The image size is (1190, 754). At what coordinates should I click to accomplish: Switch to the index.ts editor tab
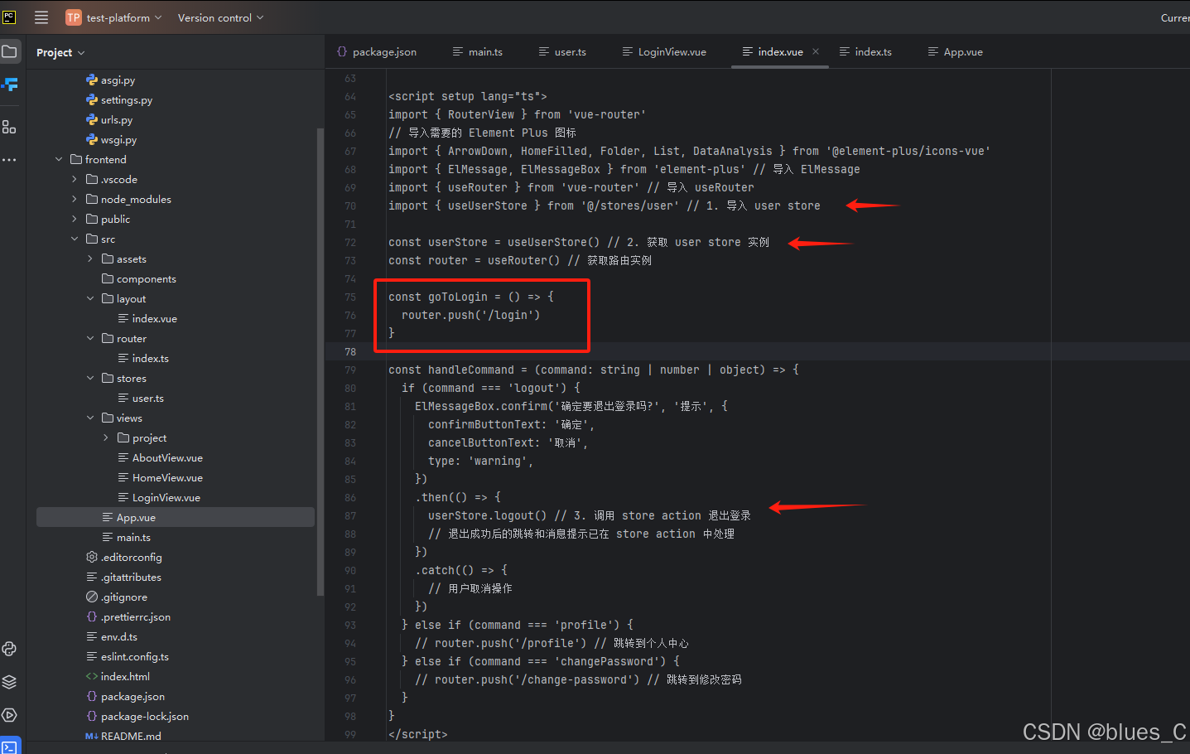click(865, 51)
